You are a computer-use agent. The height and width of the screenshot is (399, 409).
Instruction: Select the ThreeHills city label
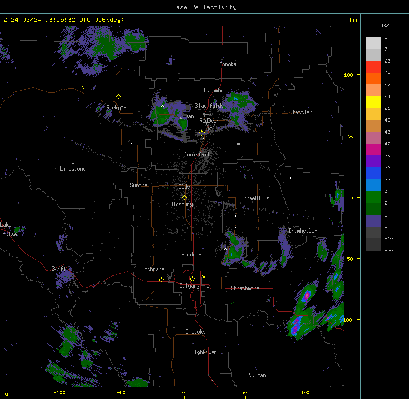255,198
